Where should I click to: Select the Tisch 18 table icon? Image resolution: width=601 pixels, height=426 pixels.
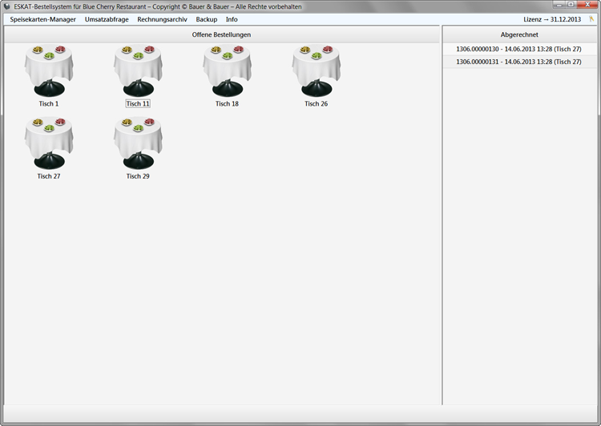coord(227,71)
